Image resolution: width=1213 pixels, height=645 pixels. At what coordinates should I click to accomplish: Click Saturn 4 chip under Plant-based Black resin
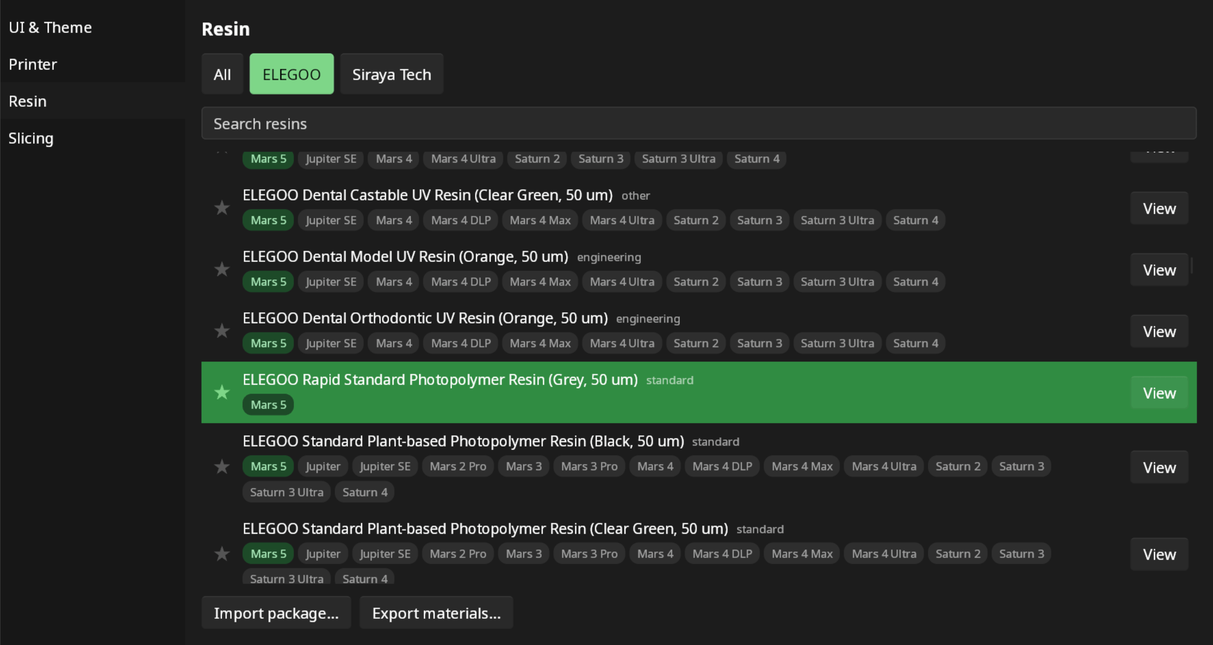pyautogui.click(x=365, y=493)
